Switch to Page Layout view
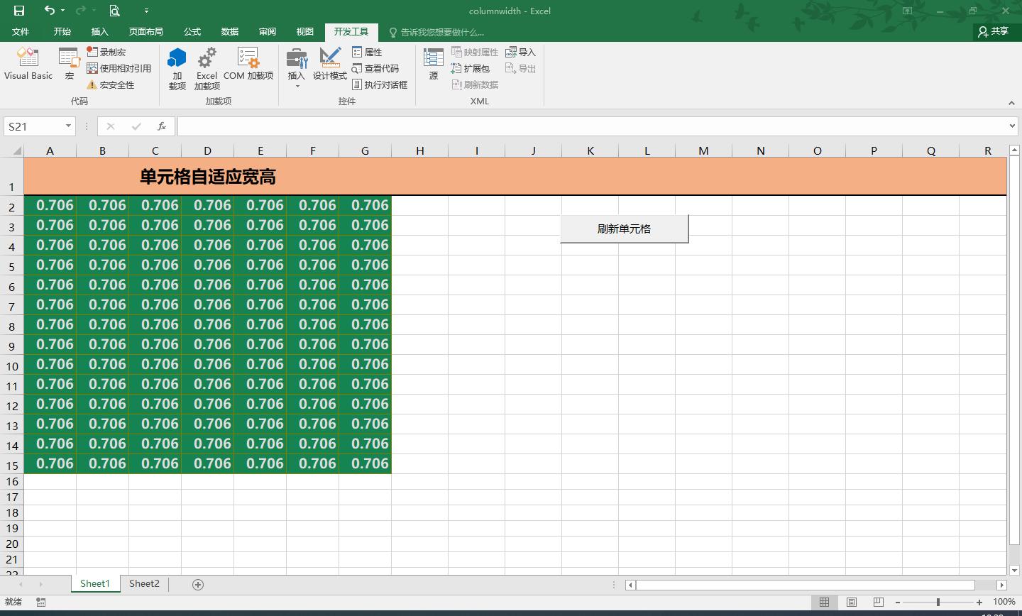Image resolution: width=1022 pixels, height=616 pixels. tap(851, 602)
